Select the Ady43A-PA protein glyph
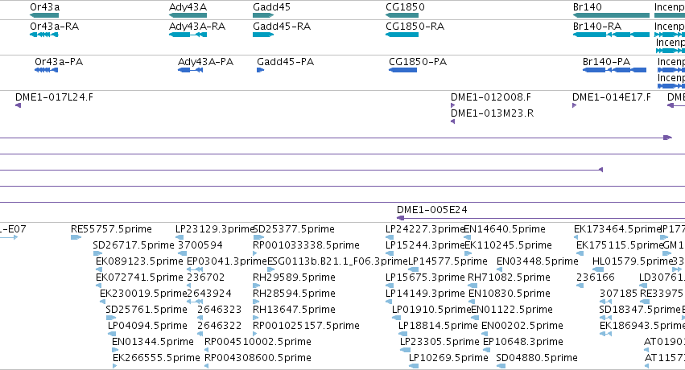This screenshot has height=370, width=685. 191,70
